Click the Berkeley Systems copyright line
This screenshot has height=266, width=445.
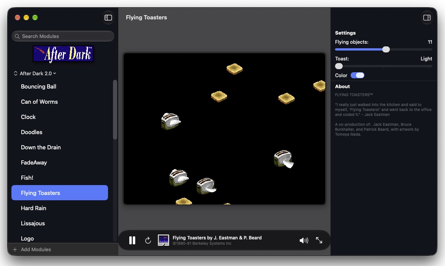(202, 244)
